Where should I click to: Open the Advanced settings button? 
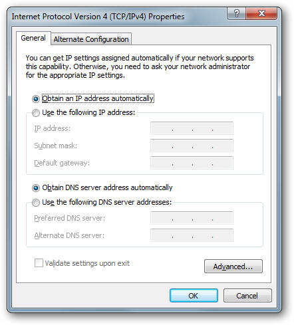(233, 267)
